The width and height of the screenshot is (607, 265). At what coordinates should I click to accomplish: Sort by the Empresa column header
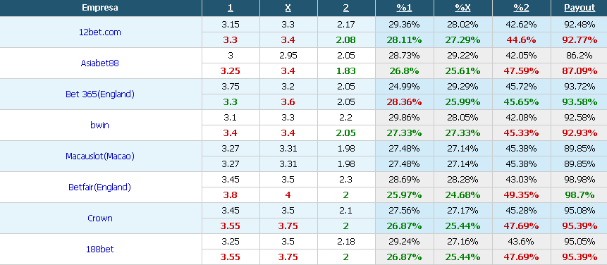pos(100,8)
